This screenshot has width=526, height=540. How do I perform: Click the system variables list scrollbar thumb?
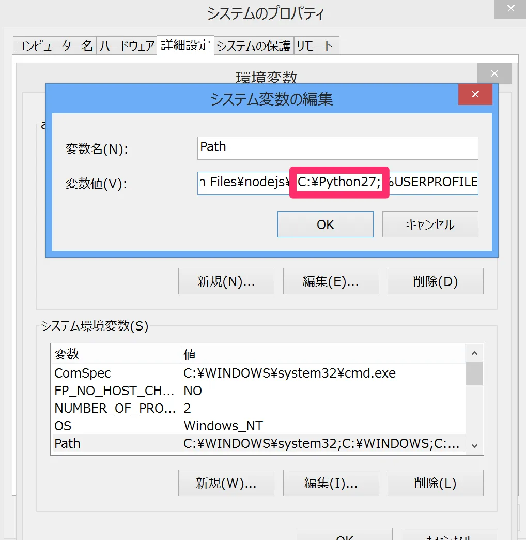(x=474, y=373)
